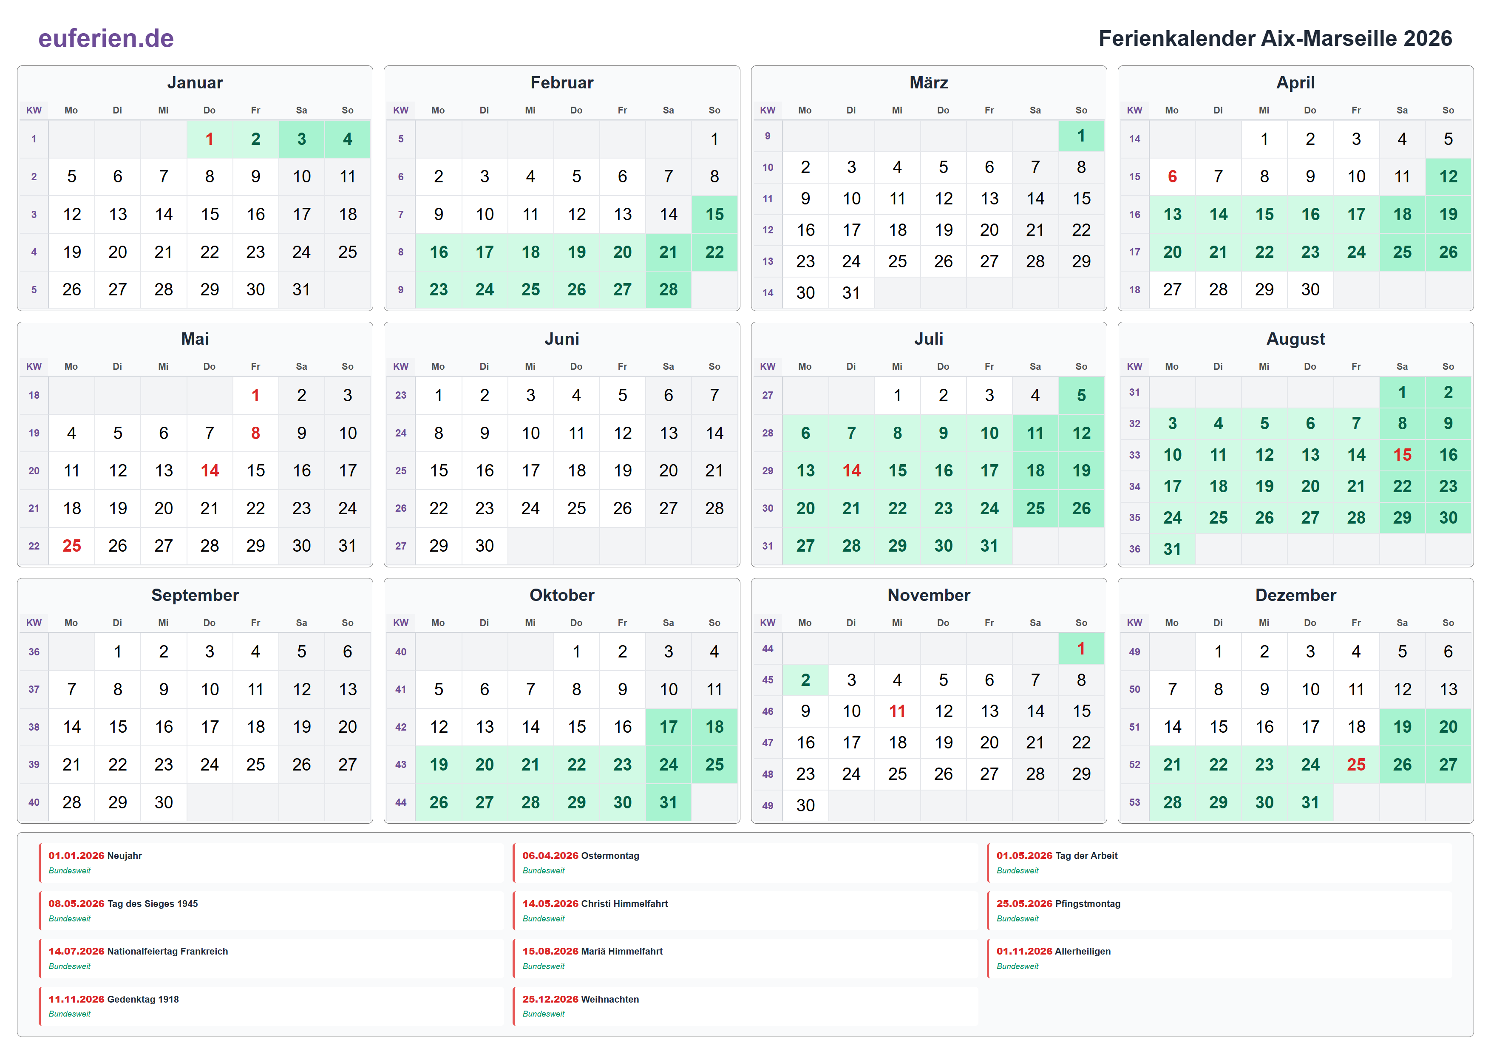Viewport: 1491px width, 1054px height.
Task: Open 14.07.2026 Nationalfeiertag Frankreich entry
Action: point(138,952)
